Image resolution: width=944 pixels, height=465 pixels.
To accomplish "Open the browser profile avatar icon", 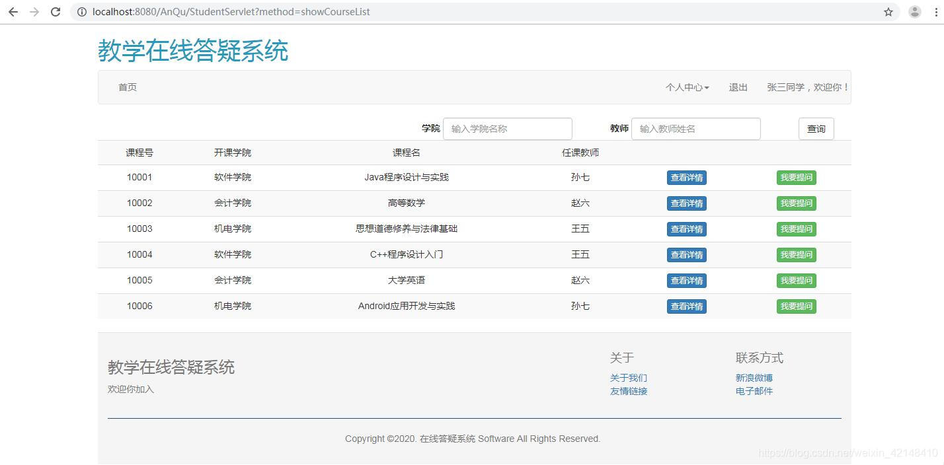I will tap(915, 12).
